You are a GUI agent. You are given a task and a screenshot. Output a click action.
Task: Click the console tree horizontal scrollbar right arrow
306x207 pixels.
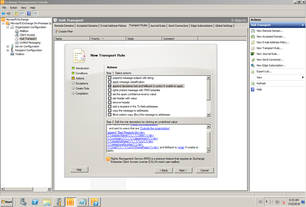tap(49, 189)
